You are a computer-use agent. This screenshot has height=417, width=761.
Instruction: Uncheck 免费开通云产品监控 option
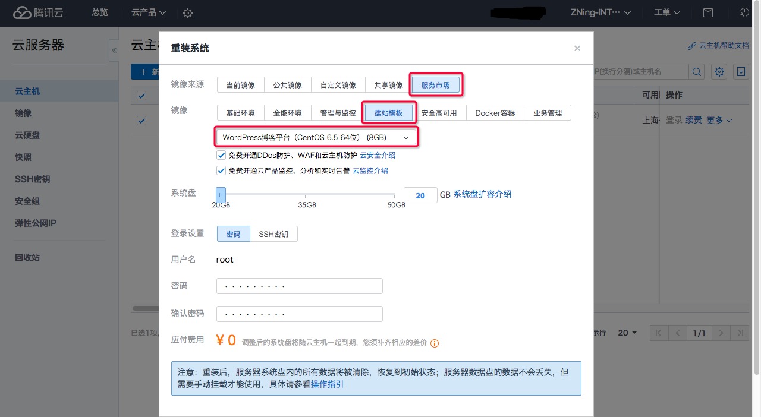coord(221,170)
